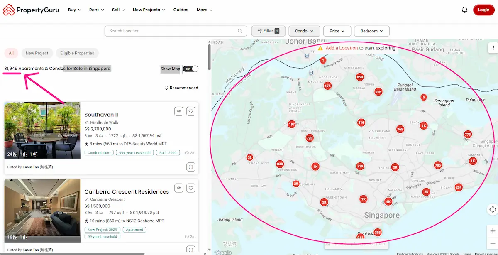Zoom in on the map

coord(493,231)
